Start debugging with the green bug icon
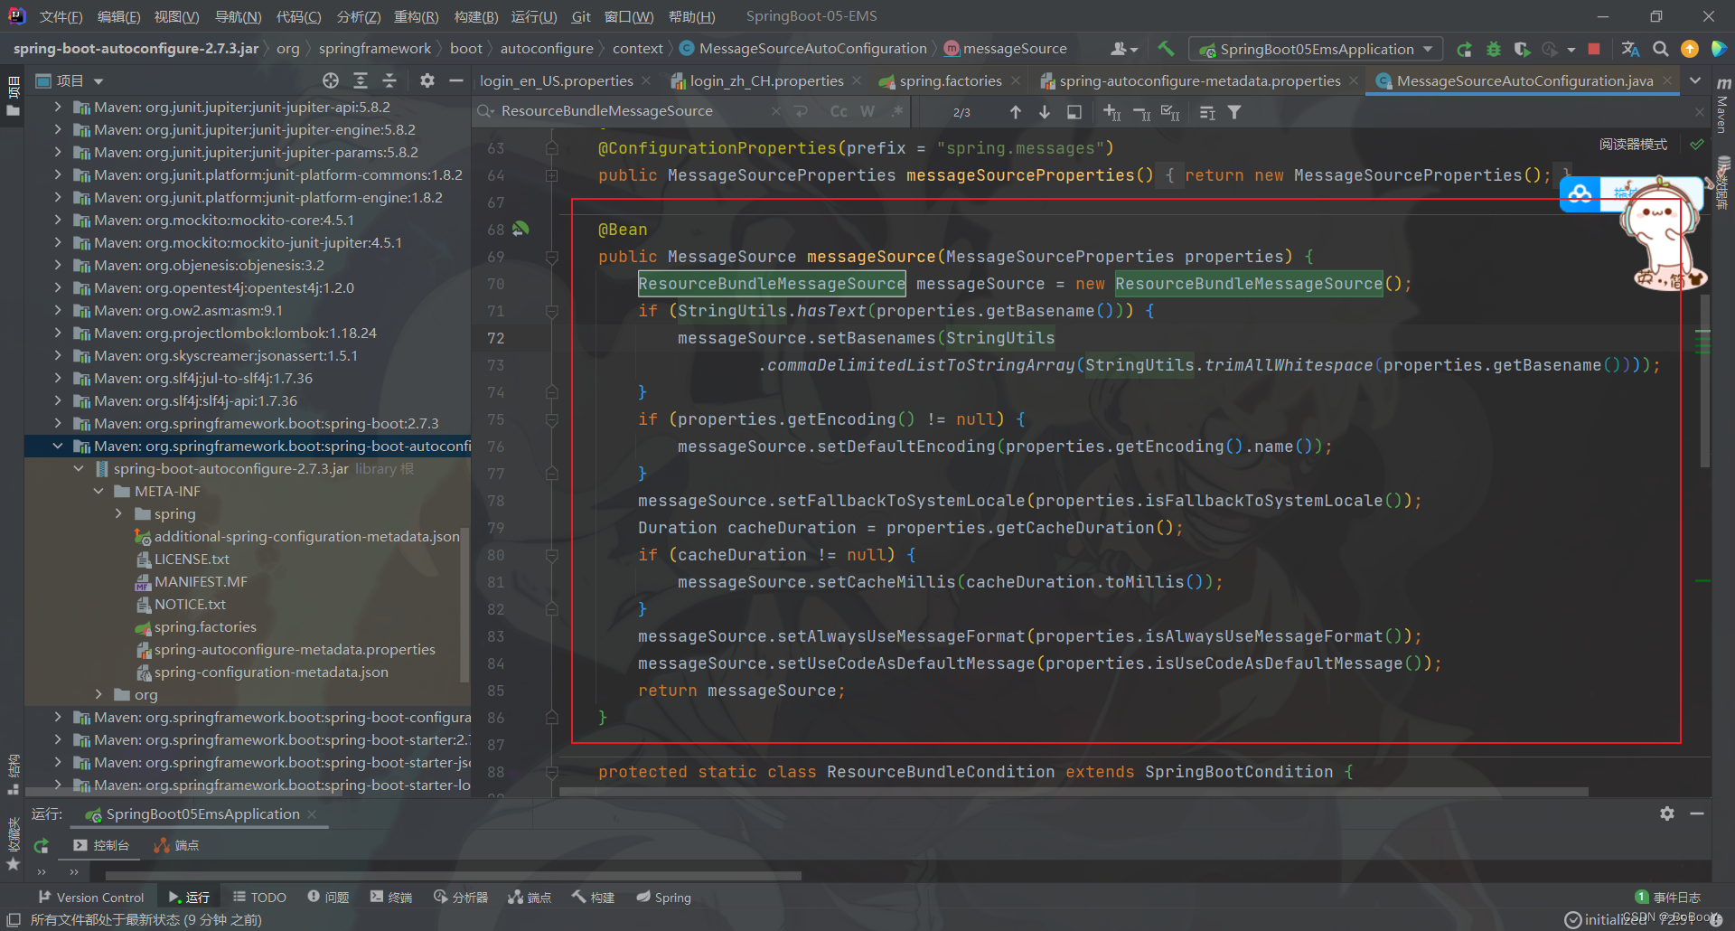 tap(1494, 49)
